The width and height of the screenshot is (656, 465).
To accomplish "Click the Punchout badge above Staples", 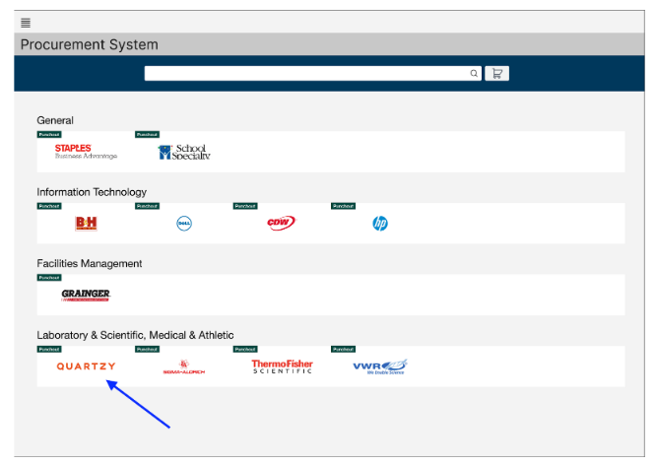I will (x=49, y=134).
